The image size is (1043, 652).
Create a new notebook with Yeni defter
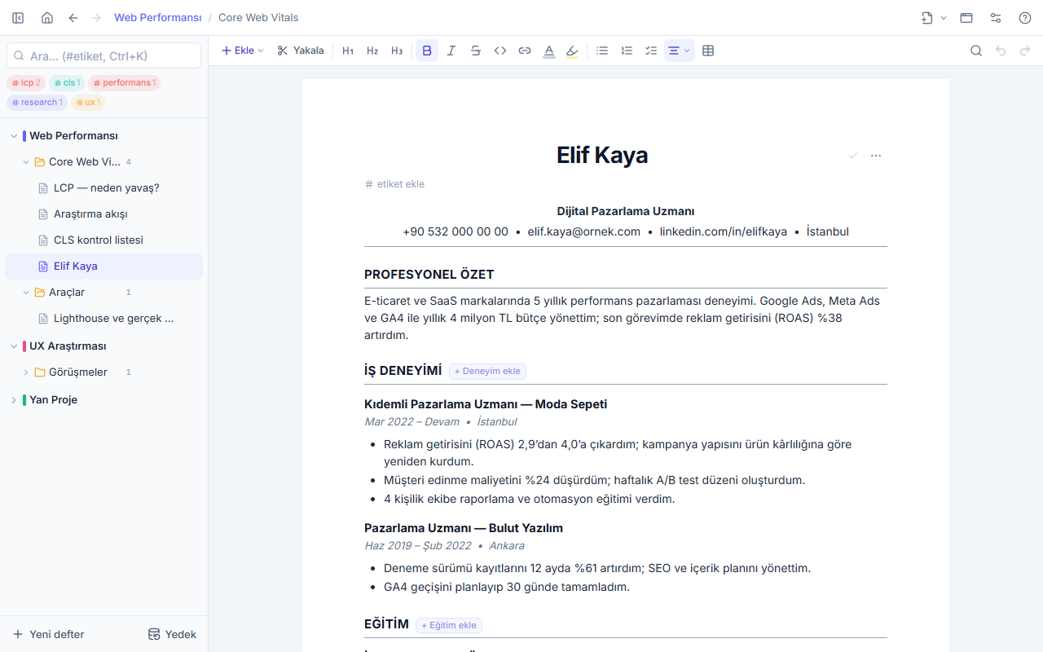[49, 634]
